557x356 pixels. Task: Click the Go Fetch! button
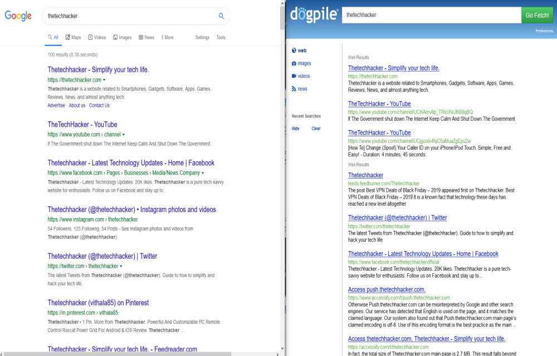click(x=537, y=15)
